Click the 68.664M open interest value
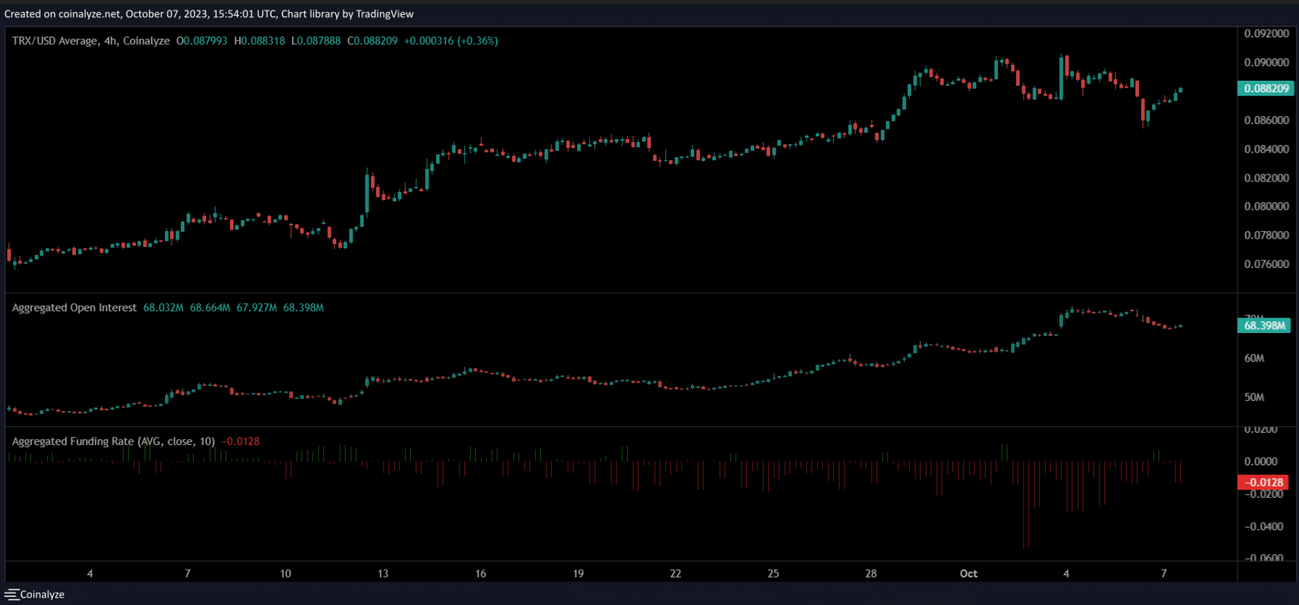This screenshot has width=1299, height=605. [x=210, y=308]
